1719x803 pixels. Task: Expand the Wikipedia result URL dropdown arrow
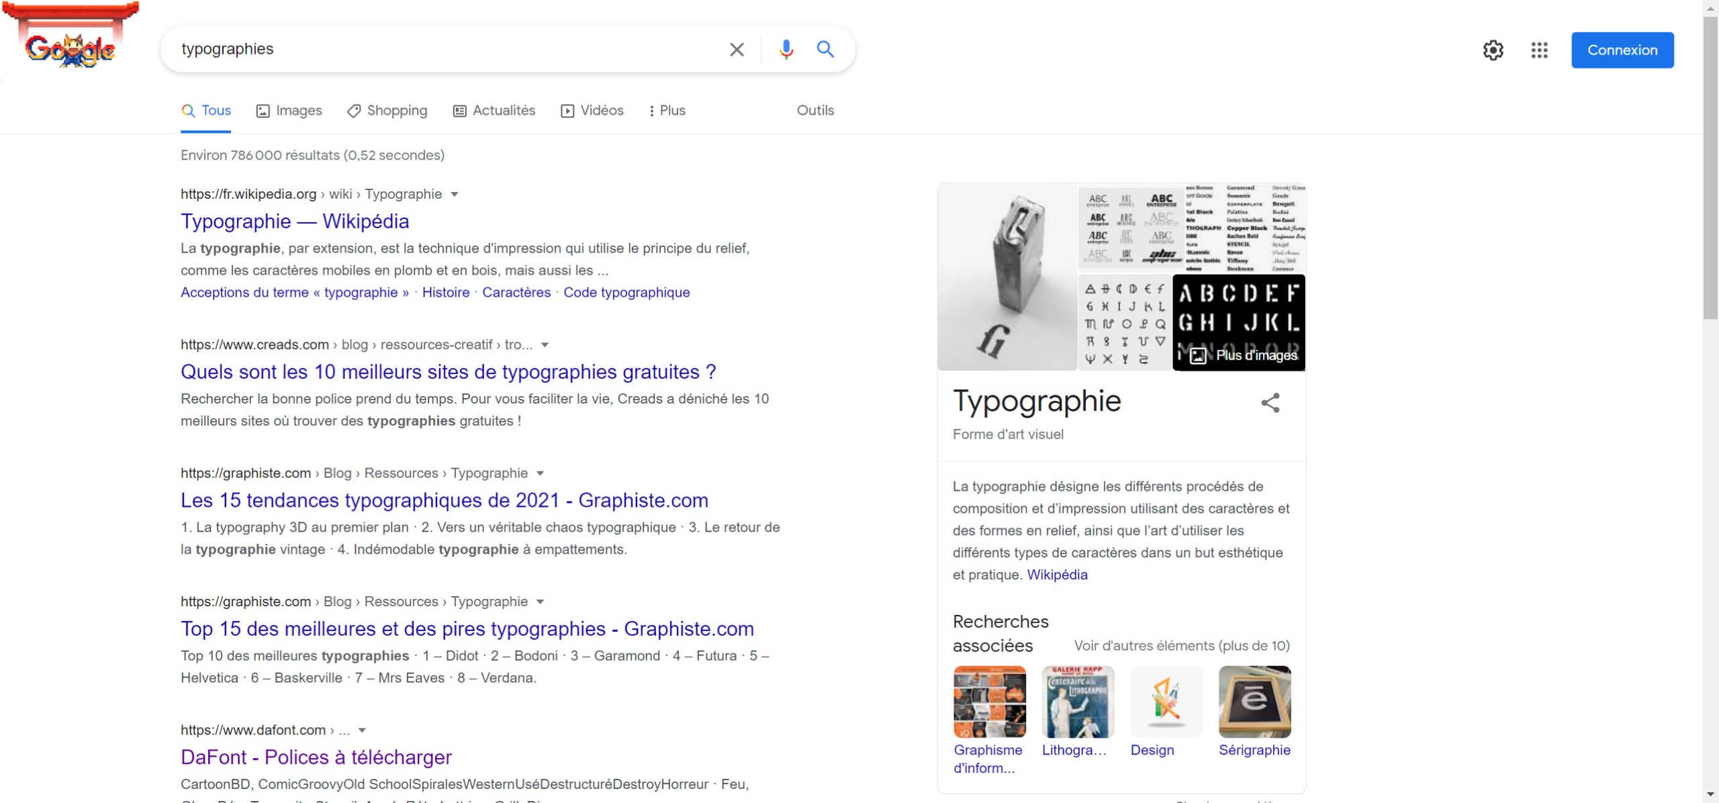click(455, 195)
